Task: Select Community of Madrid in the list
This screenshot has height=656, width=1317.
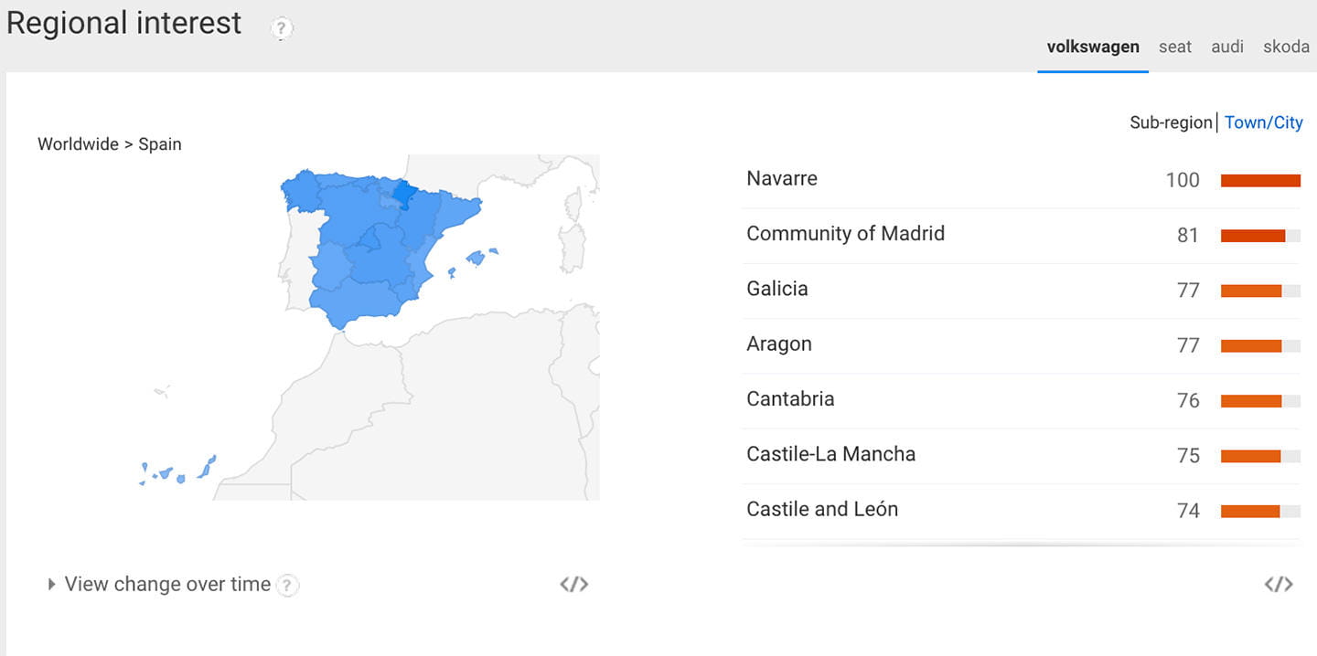Action: 1023,235
